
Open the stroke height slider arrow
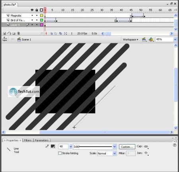71,147
